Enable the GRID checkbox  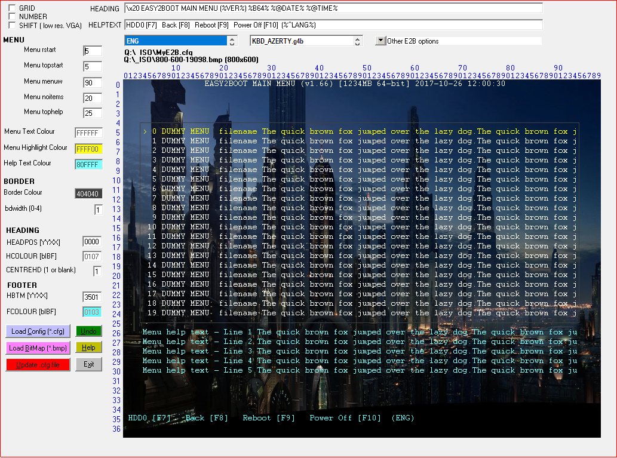[12, 8]
